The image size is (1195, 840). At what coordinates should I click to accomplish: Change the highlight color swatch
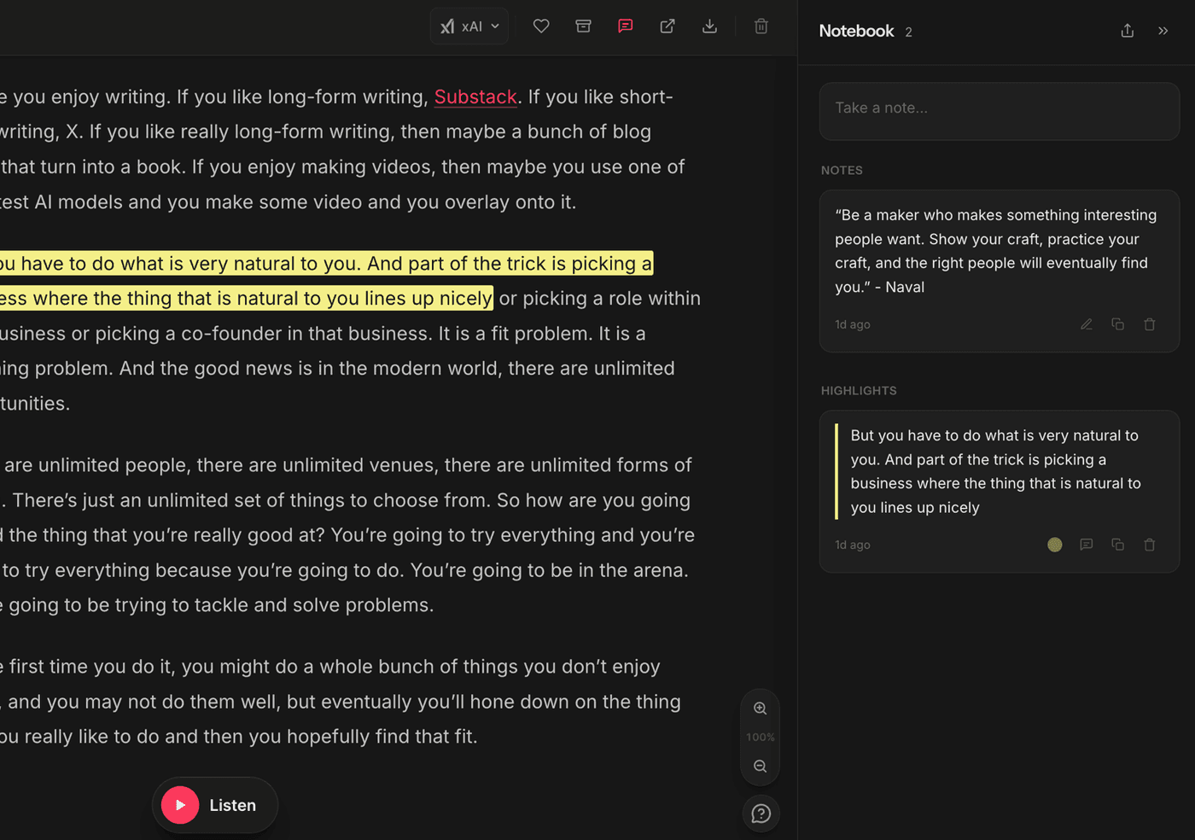(1055, 545)
